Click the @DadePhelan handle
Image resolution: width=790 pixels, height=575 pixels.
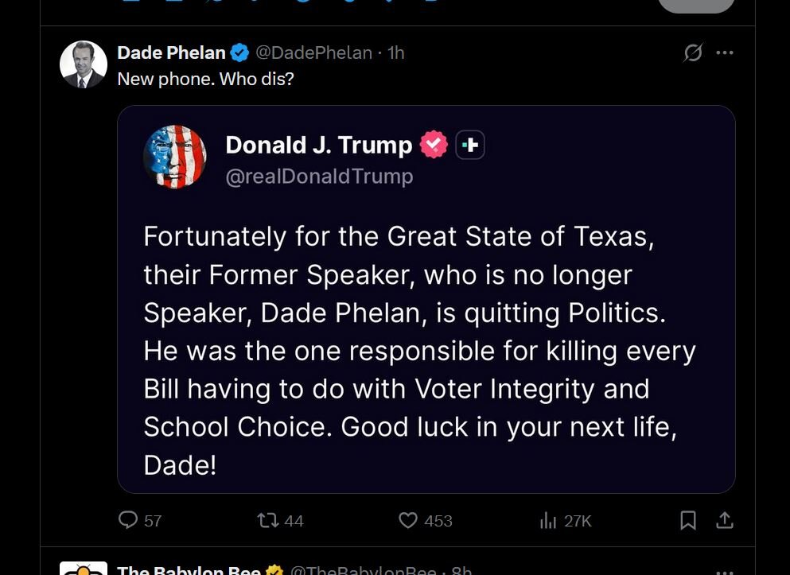click(x=313, y=53)
